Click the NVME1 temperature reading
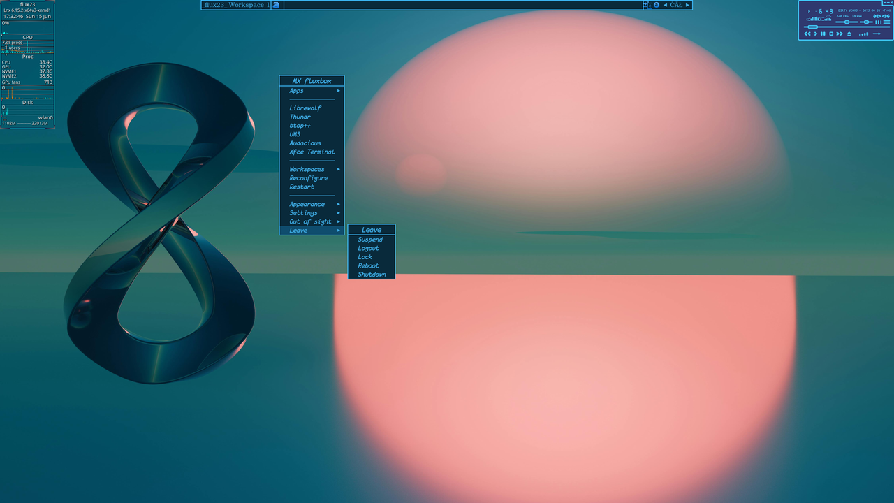 (x=27, y=71)
